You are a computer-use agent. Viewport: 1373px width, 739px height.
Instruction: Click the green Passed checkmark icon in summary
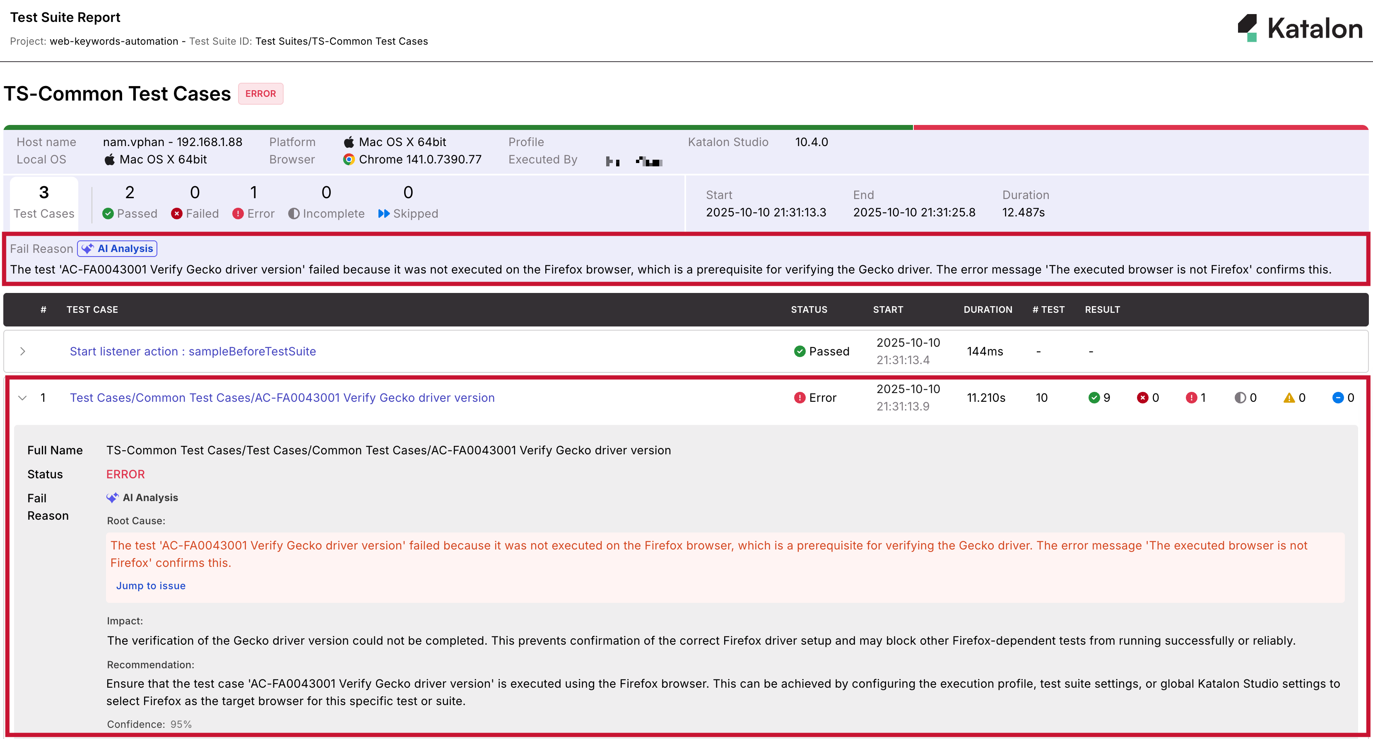point(107,214)
